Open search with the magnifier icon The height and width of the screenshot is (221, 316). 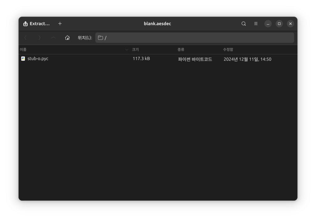click(x=243, y=23)
